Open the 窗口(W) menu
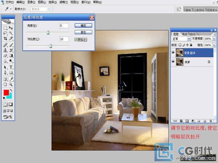 86,2
